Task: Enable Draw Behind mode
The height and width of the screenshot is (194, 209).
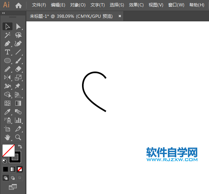Action: [x=13, y=178]
